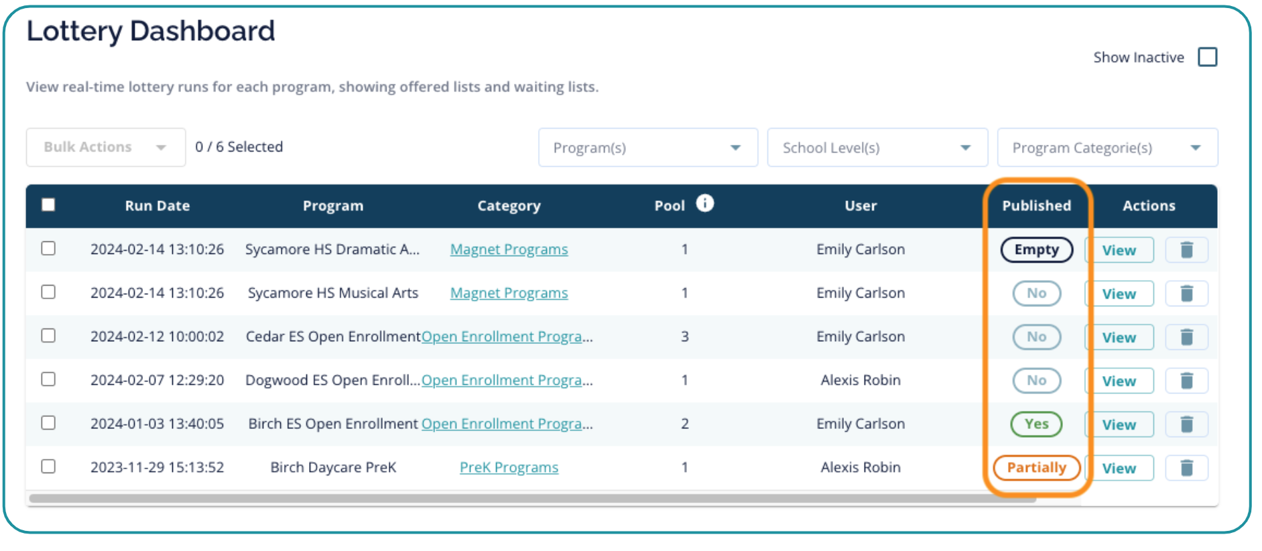This screenshot has height=551, width=1262.
Task: Enable the Show Inactive checkbox
Action: tap(1207, 58)
